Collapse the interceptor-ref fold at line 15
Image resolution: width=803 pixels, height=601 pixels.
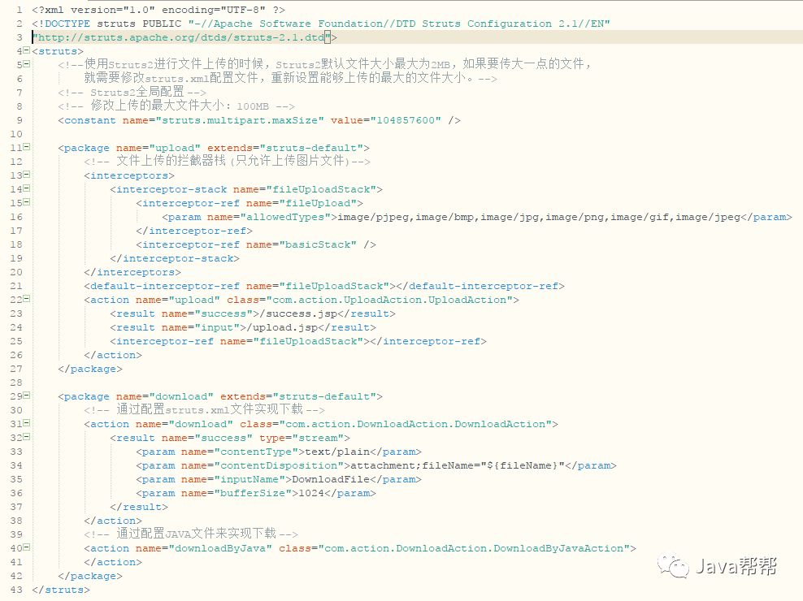[x=26, y=202]
